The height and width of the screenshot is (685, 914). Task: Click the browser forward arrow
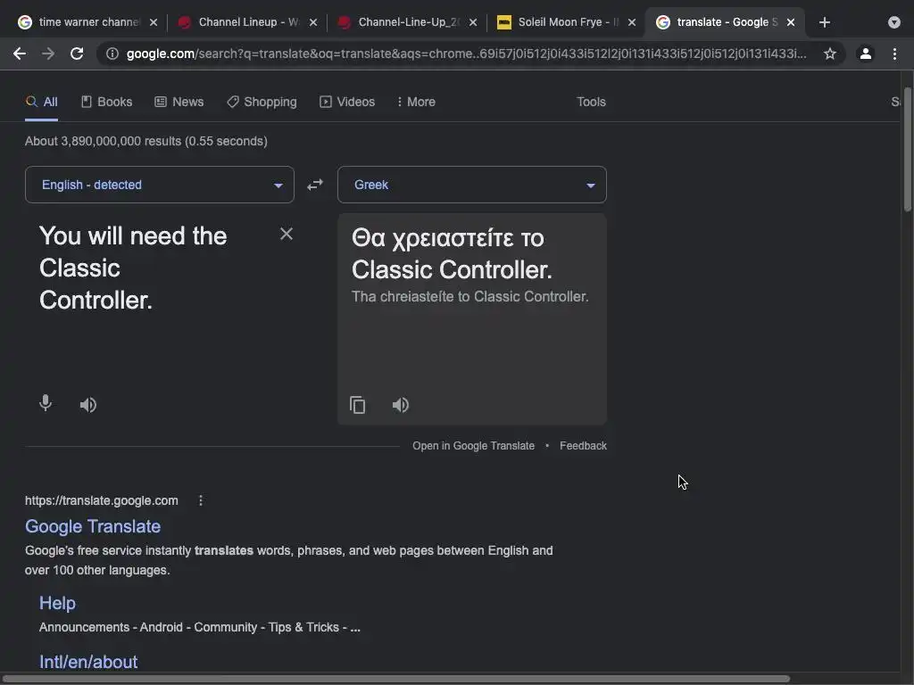48,54
